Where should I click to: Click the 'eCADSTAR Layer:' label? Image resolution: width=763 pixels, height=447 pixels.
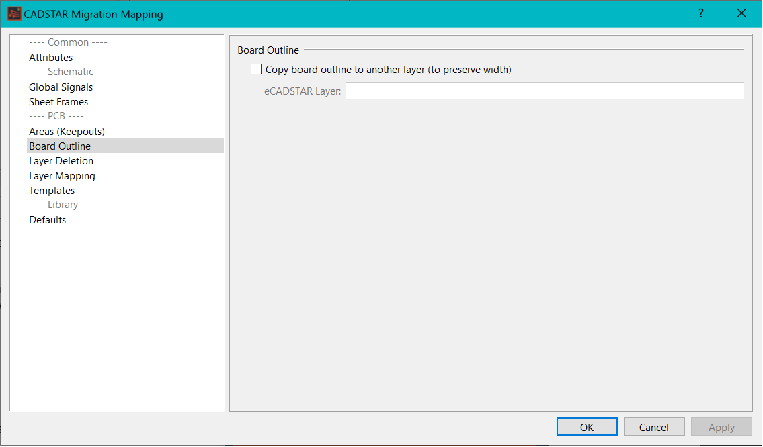point(303,91)
